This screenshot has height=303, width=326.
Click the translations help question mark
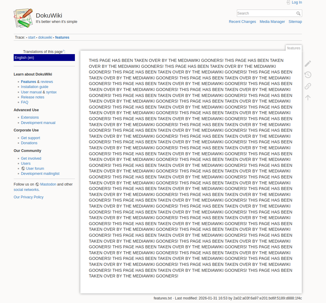[64, 51]
